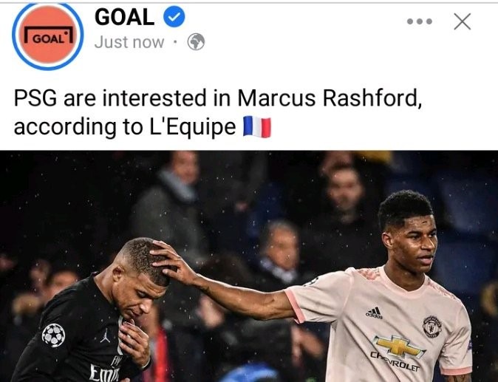
Task: Click the blue verified checkmark badge
Action: (x=174, y=17)
